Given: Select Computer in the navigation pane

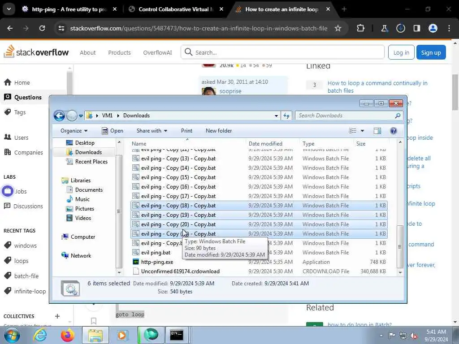Looking at the screenshot, I should point(78,237).
